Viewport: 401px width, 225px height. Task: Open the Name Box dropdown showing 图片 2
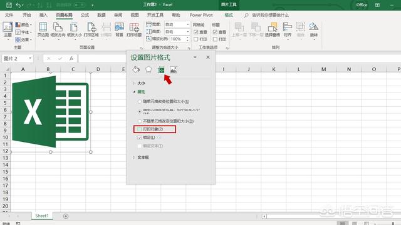tap(30, 58)
